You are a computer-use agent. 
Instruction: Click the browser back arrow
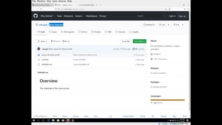coord(34,9)
